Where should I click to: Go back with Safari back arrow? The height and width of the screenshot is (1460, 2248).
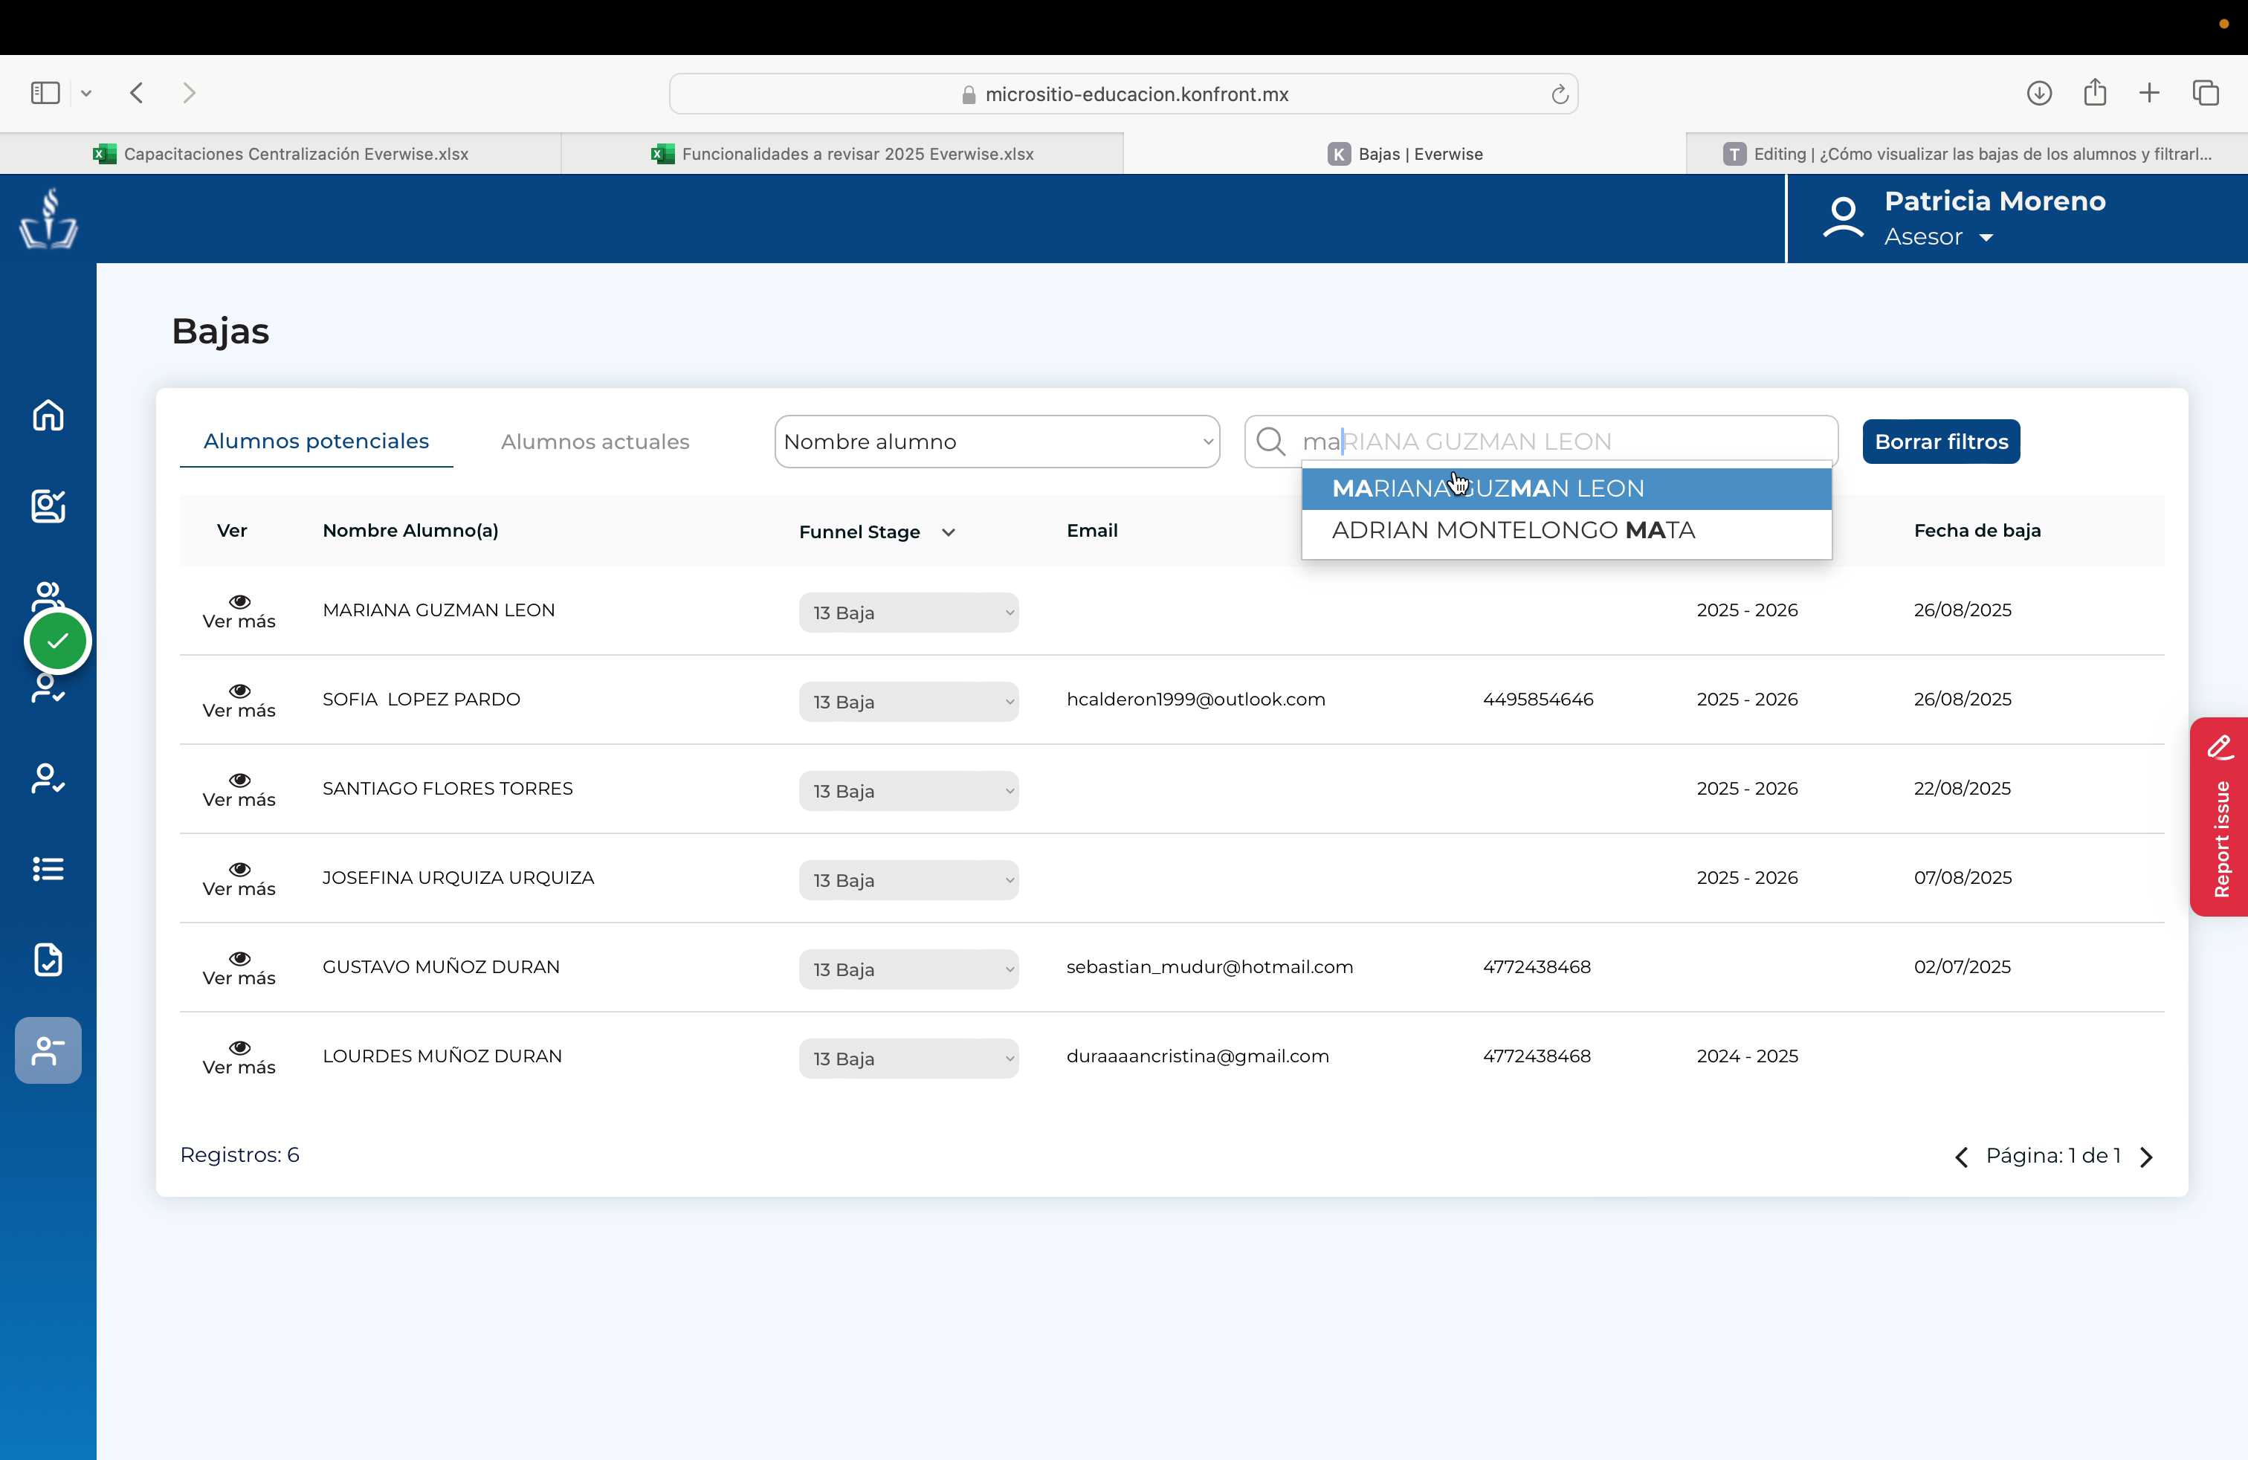[x=137, y=92]
